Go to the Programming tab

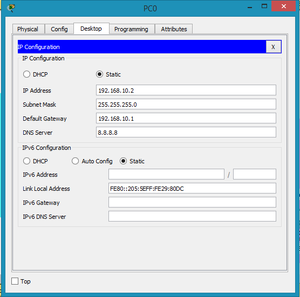point(132,29)
